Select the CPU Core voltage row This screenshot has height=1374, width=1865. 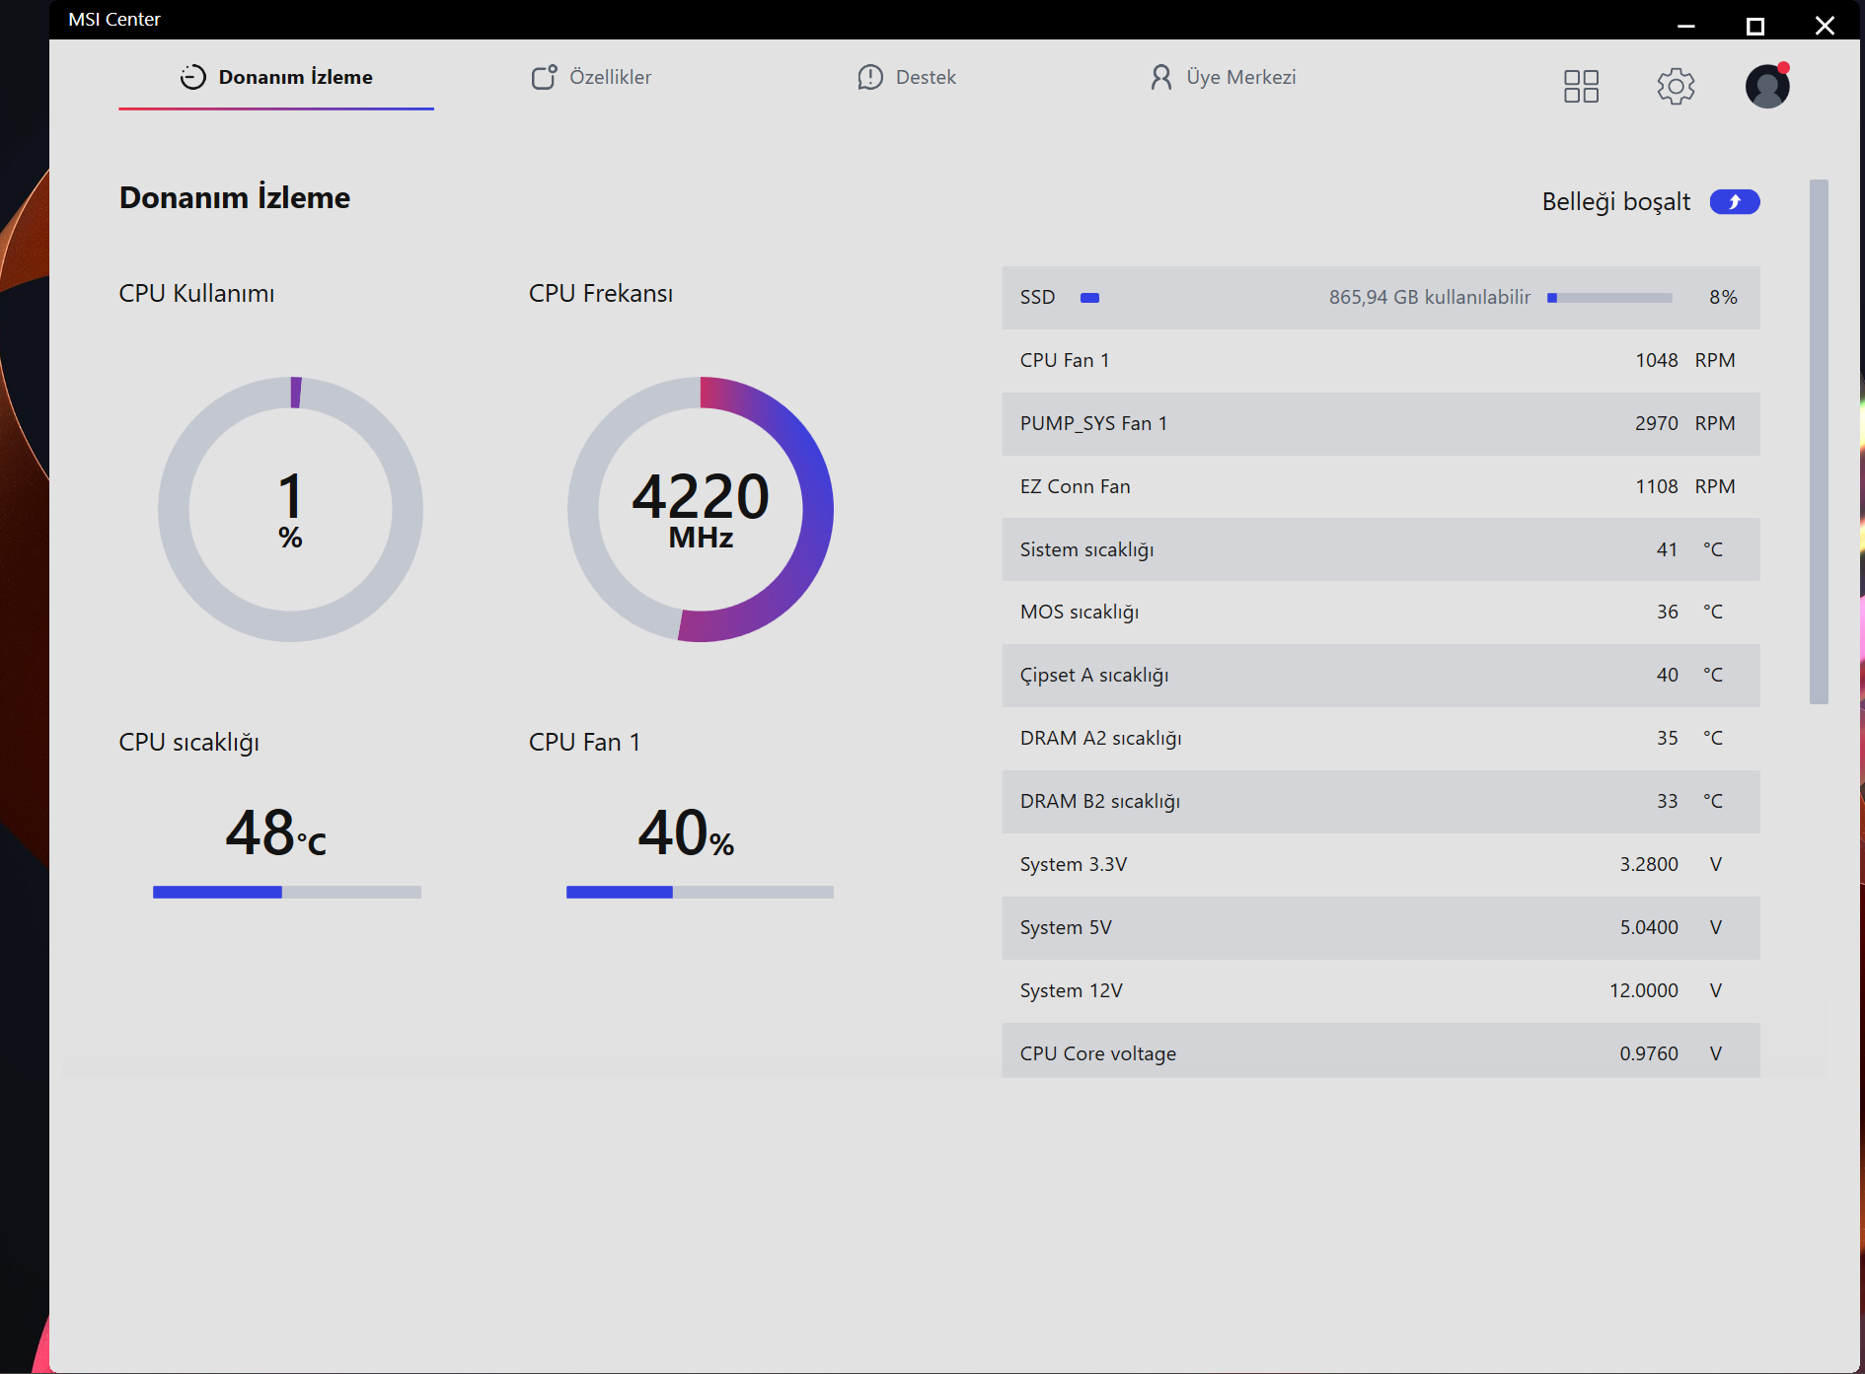(1380, 1052)
